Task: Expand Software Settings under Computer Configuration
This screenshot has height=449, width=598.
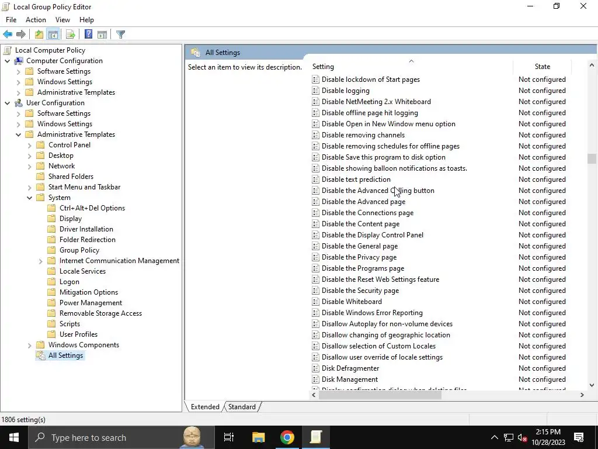Action: 18,71
